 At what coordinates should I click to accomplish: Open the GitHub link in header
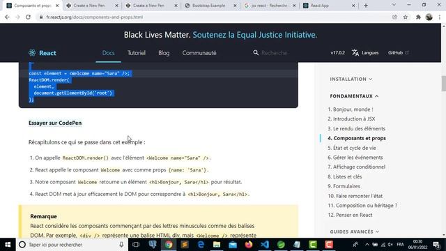click(398, 53)
